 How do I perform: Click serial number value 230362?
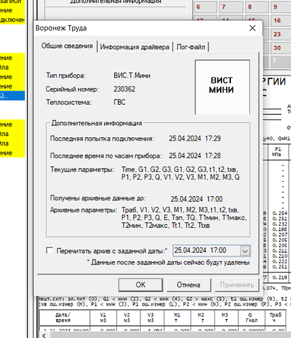tap(124, 89)
